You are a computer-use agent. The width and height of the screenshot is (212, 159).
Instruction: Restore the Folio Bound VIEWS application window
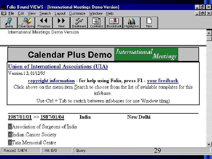203,7
